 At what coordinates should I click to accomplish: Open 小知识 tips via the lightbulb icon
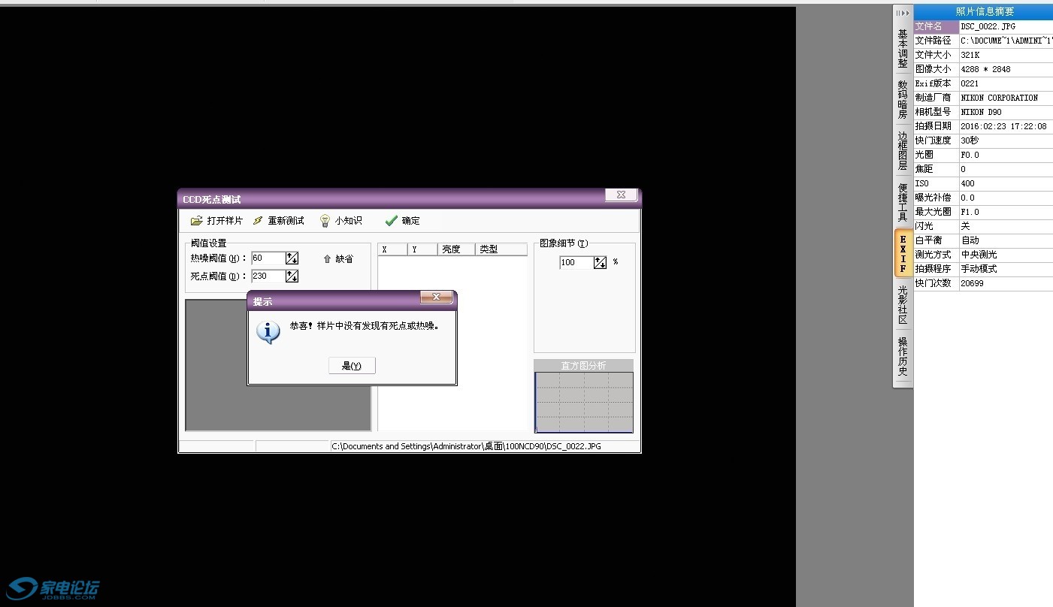click(x=325, y=221)
